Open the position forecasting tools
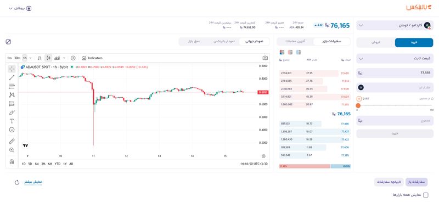Viewport: 439px width, 208px height. coord(12,104)
